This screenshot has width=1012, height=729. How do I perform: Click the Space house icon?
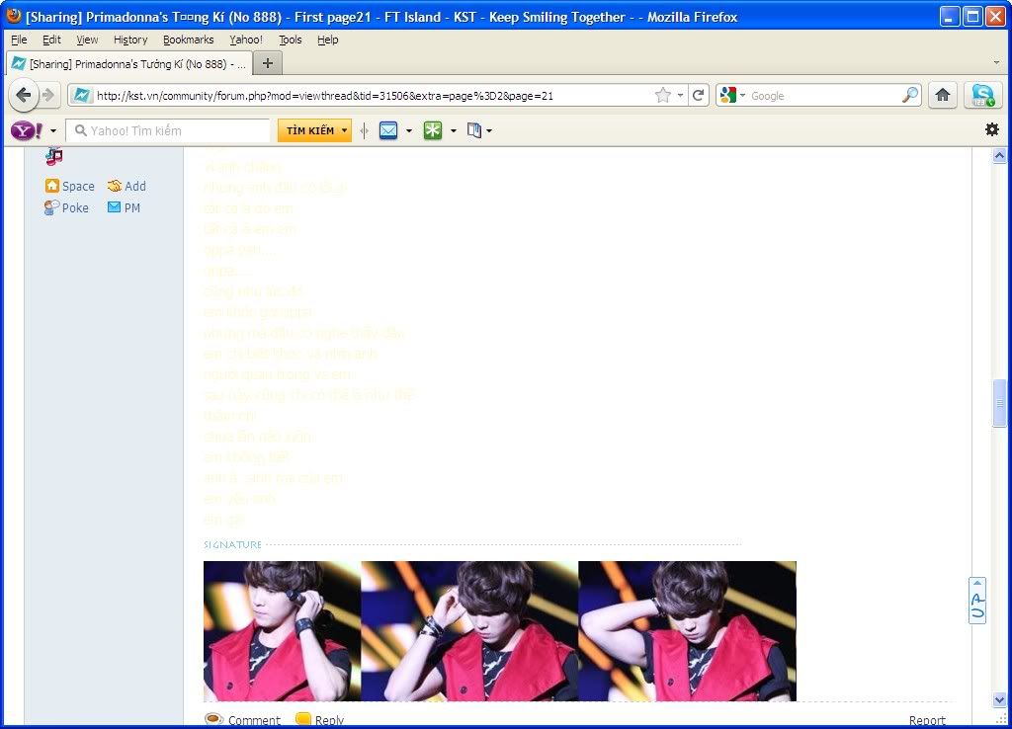[51, 186]
